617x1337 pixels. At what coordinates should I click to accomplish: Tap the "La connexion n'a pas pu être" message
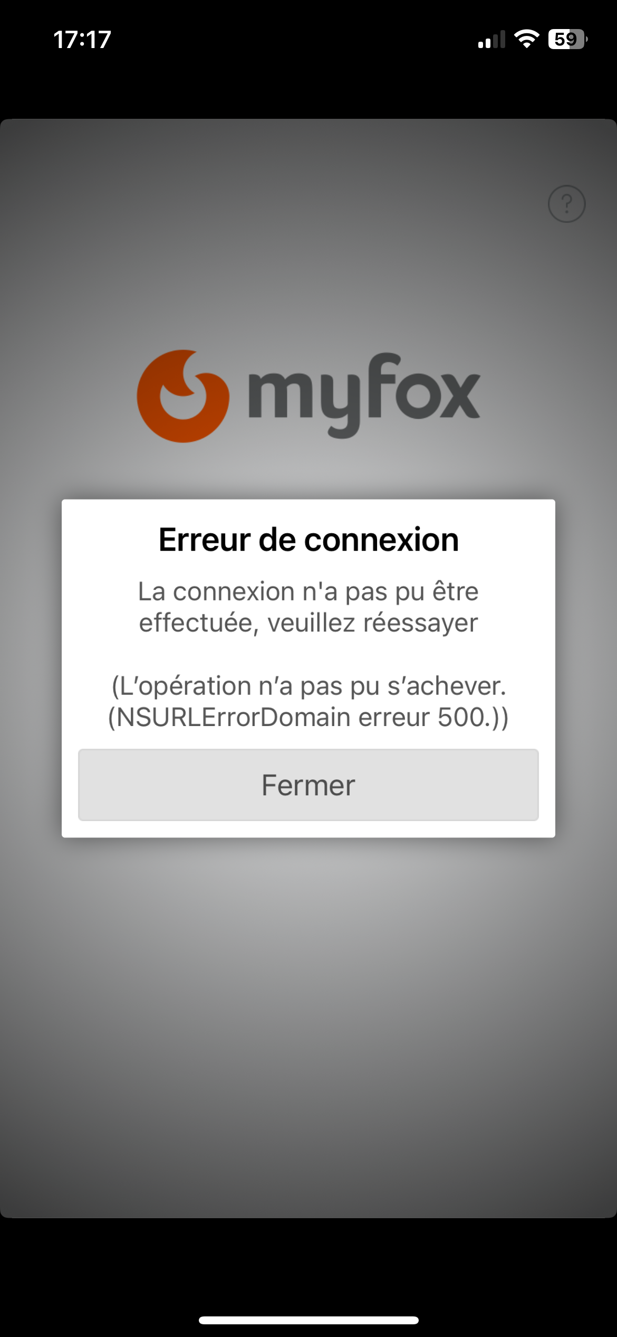(308, 591)
